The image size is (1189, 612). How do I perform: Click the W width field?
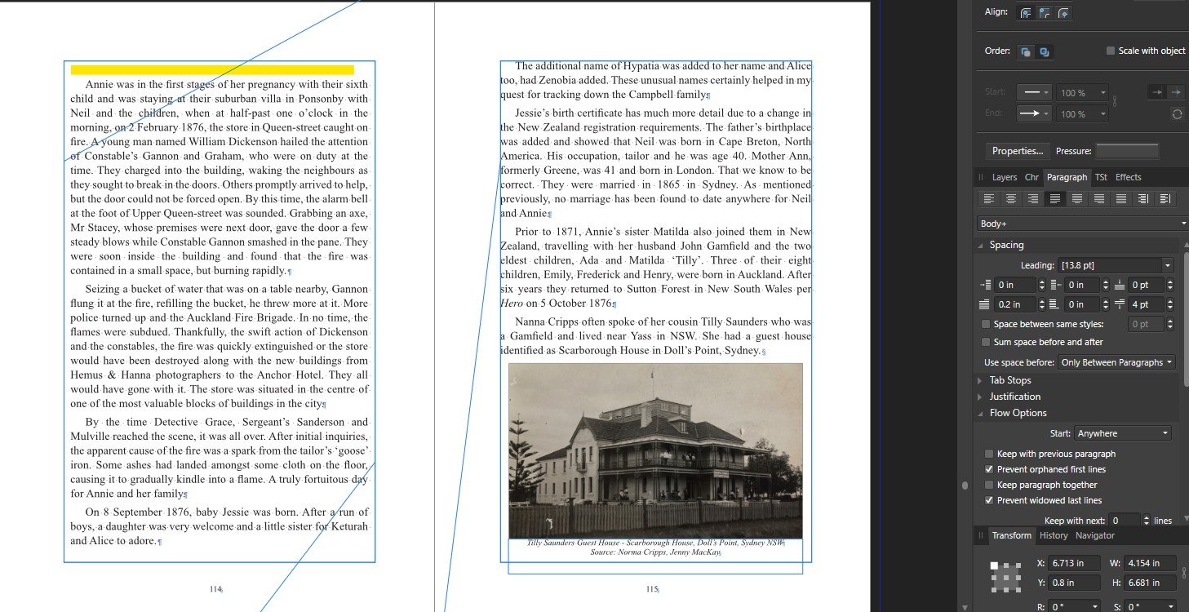click(x=1151, y=563)
